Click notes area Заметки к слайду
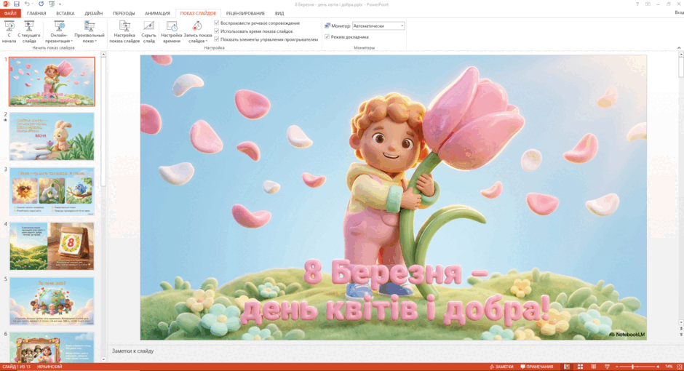This screenshot has width=684, height=371. [132, 351]
